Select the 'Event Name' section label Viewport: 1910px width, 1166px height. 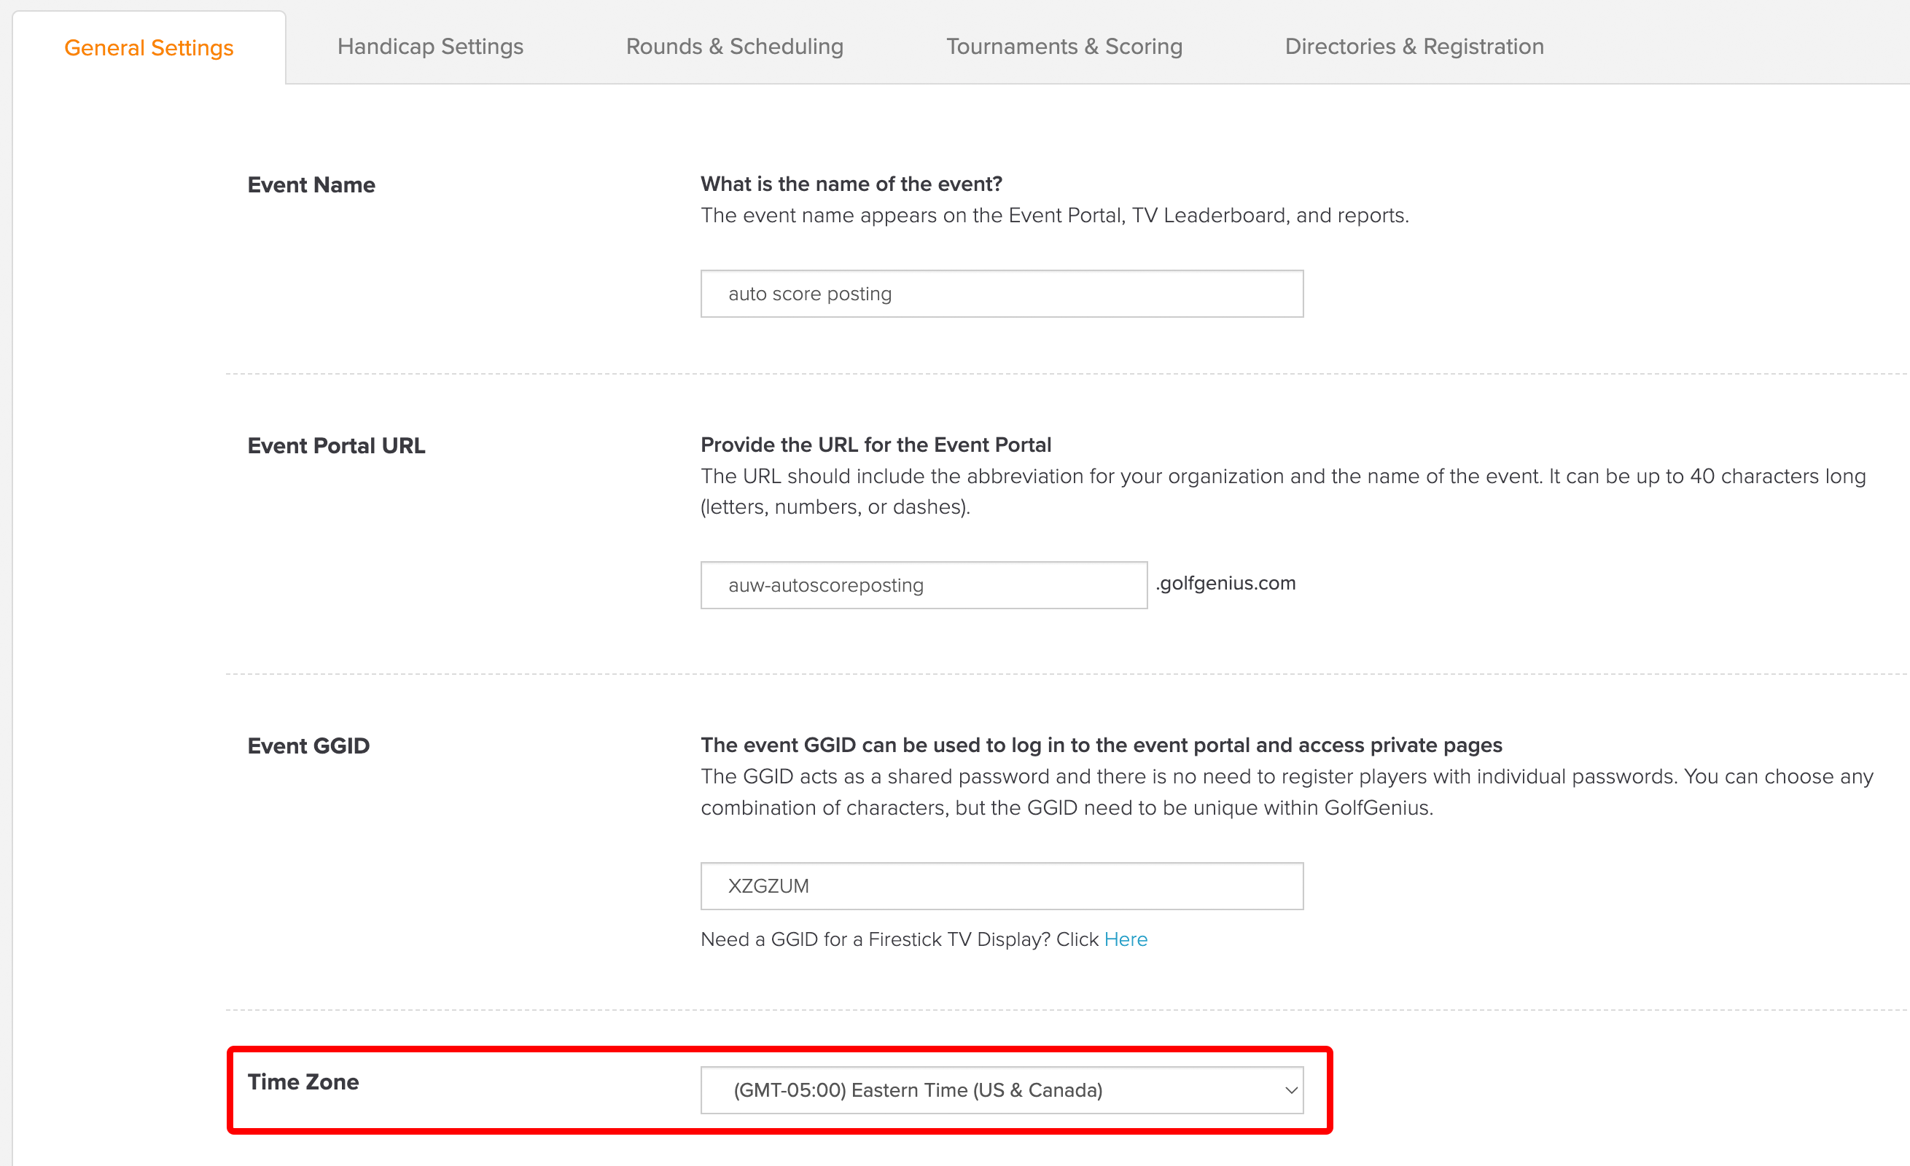tap(311, 184)
